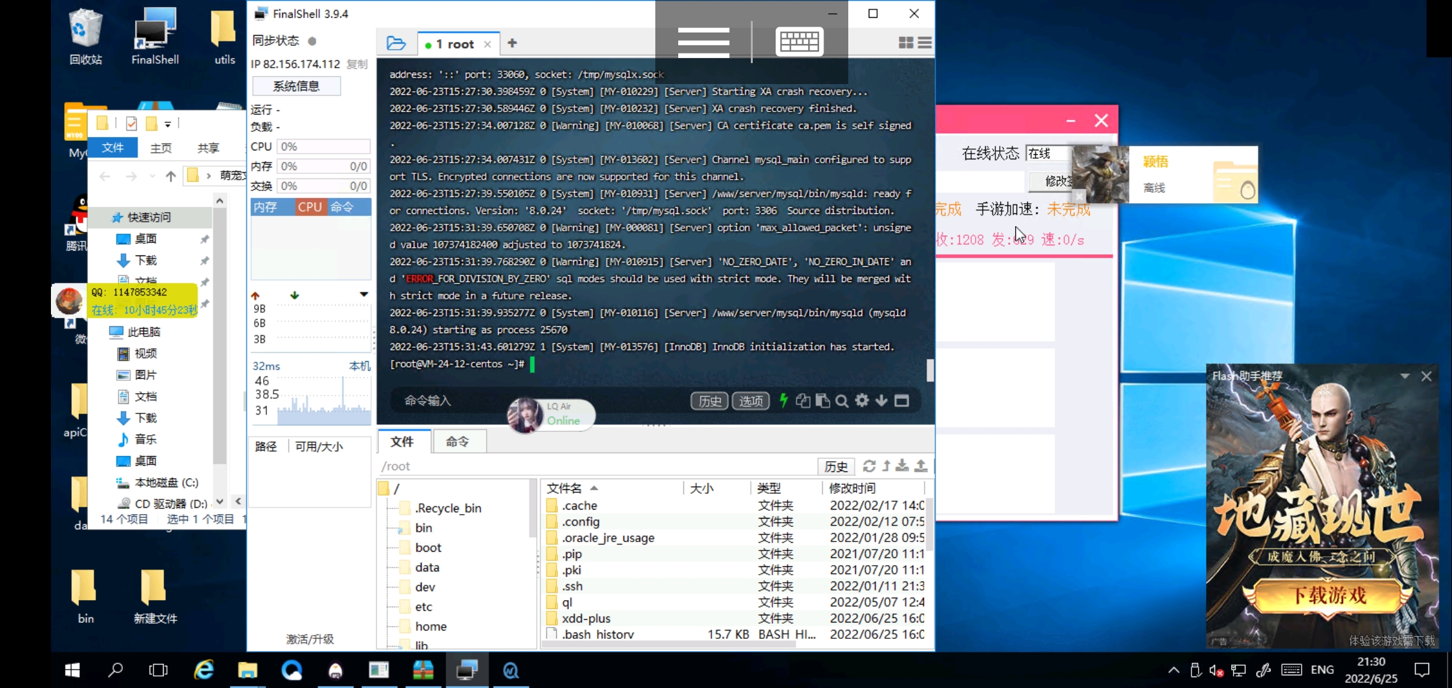Paste into terminal with the paste icon

(822, 400)
